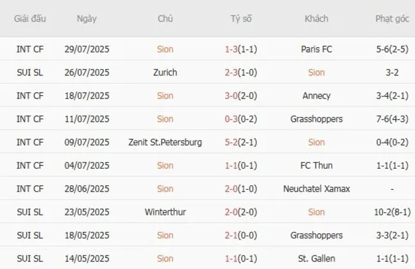The height and width of the screenshot is (269, 415).
Task: Open the Zenit St.Petersburg team page
Action: tap(165, 142)
